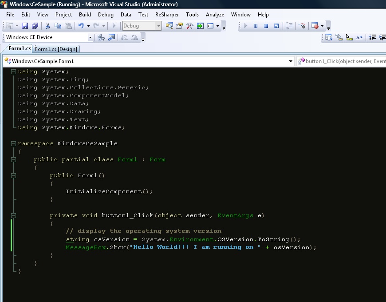Click the Display an Object Member List icon
Image resolution: width=386 pixels, height=302 pixels.
[x=329, y=37]
